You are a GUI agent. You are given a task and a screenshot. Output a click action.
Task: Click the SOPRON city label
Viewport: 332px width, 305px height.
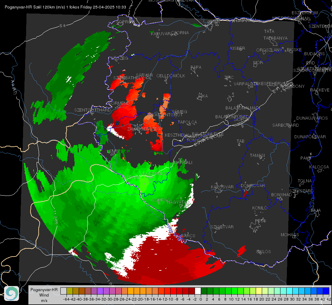[x=125, y=22]
